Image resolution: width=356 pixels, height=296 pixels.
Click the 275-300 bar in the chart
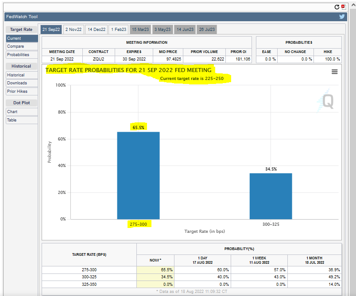[138, 175]
